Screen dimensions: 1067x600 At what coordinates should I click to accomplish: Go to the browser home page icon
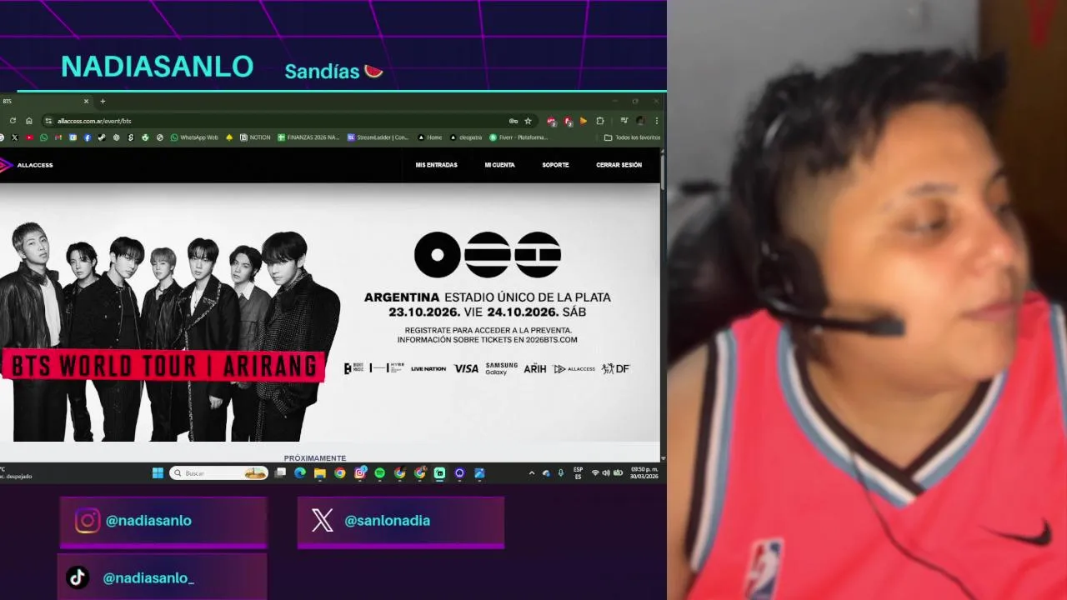[29, 121]
